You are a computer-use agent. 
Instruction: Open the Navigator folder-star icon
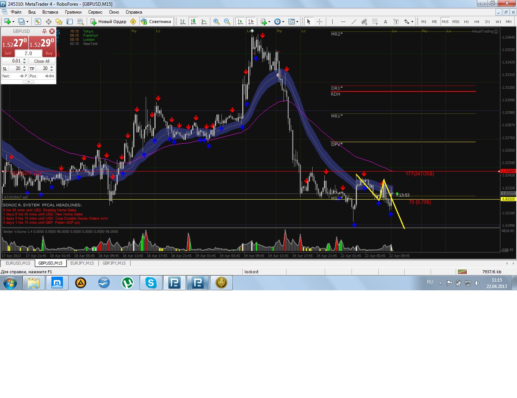(x=59, y=22)
